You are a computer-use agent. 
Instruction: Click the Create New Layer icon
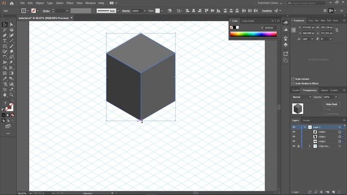point(333,192)
